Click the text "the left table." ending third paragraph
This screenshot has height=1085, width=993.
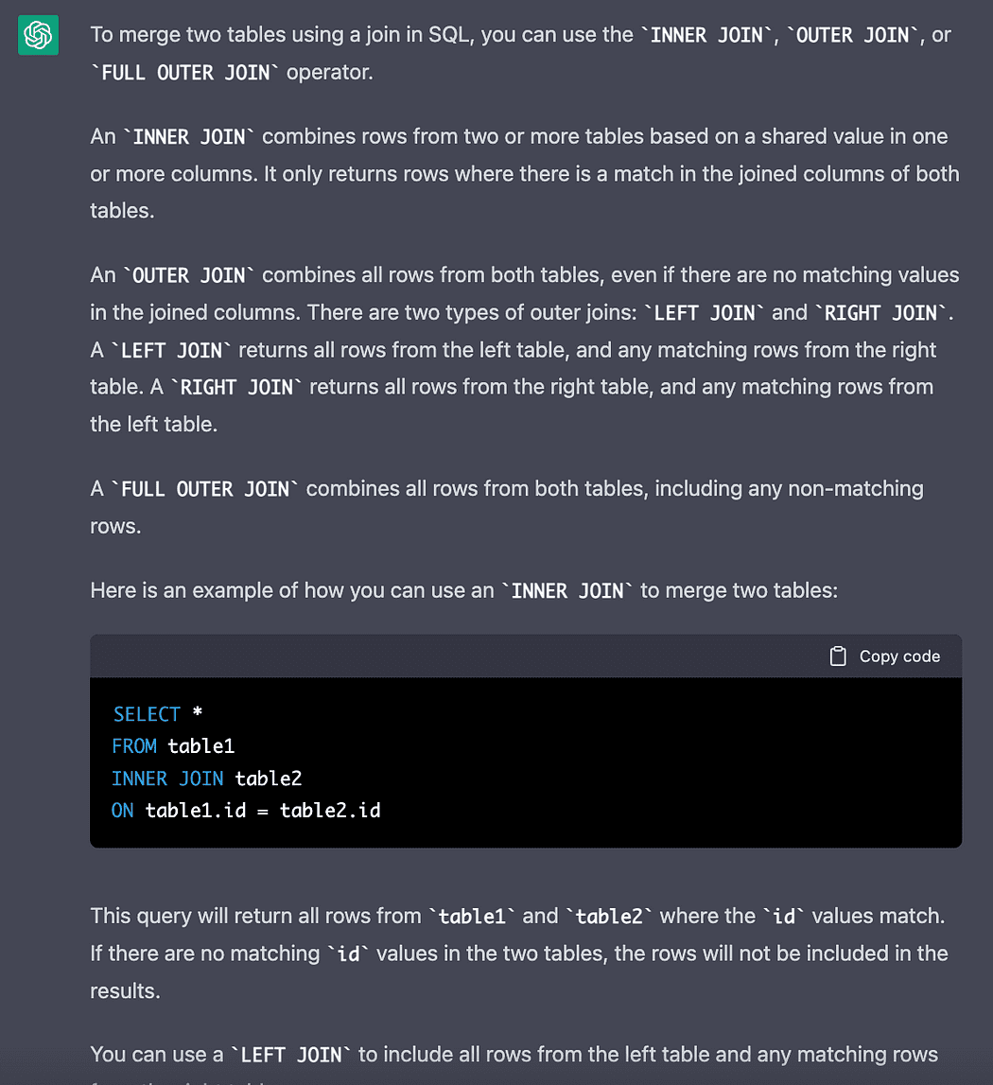point(154,425)
